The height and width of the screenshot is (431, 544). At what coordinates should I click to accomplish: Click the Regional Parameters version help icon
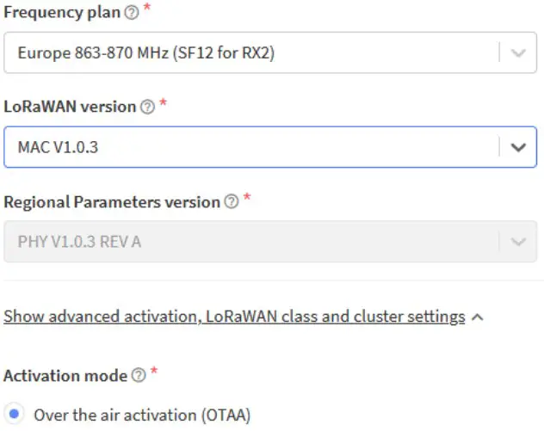coord(231,202)
